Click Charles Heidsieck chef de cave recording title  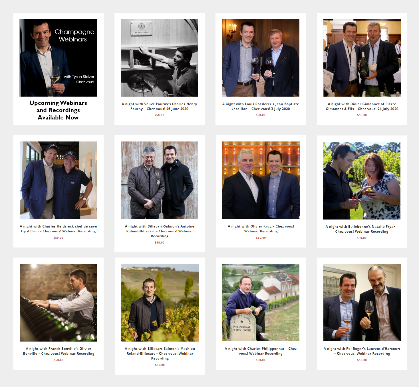pyautogui.click(x=58, y=229)
